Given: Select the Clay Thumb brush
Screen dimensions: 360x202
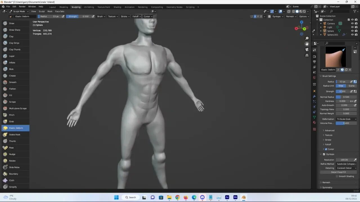Looking at the screenshot, I should tap(15, 49).
